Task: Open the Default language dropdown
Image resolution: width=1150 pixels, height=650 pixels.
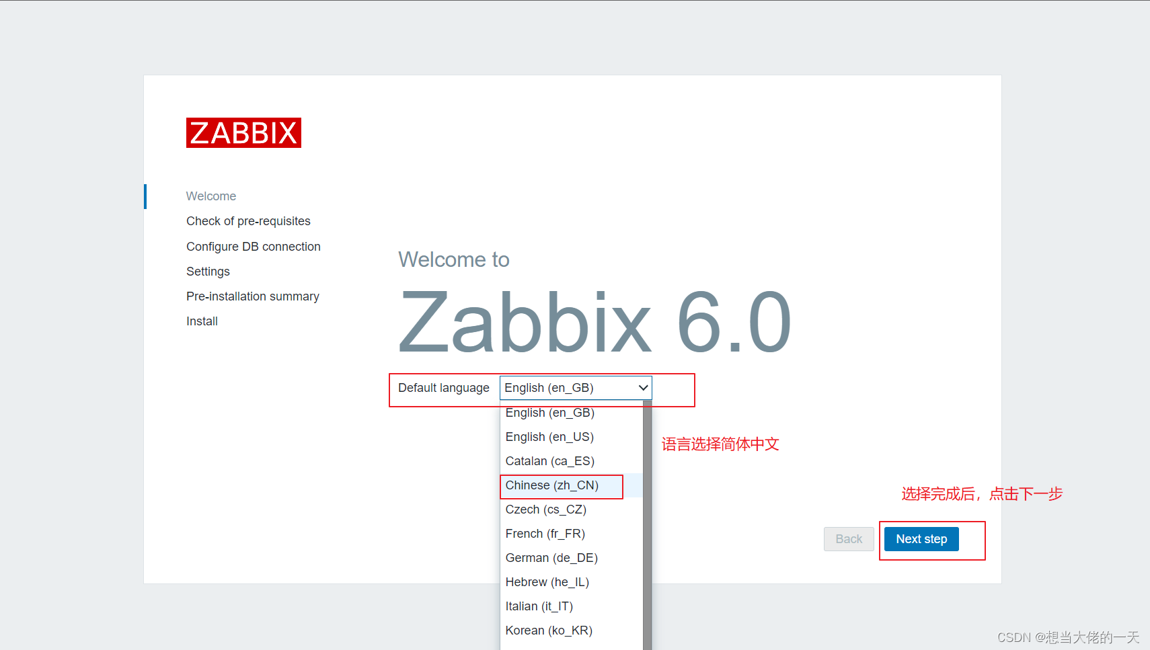Action: 576,388
